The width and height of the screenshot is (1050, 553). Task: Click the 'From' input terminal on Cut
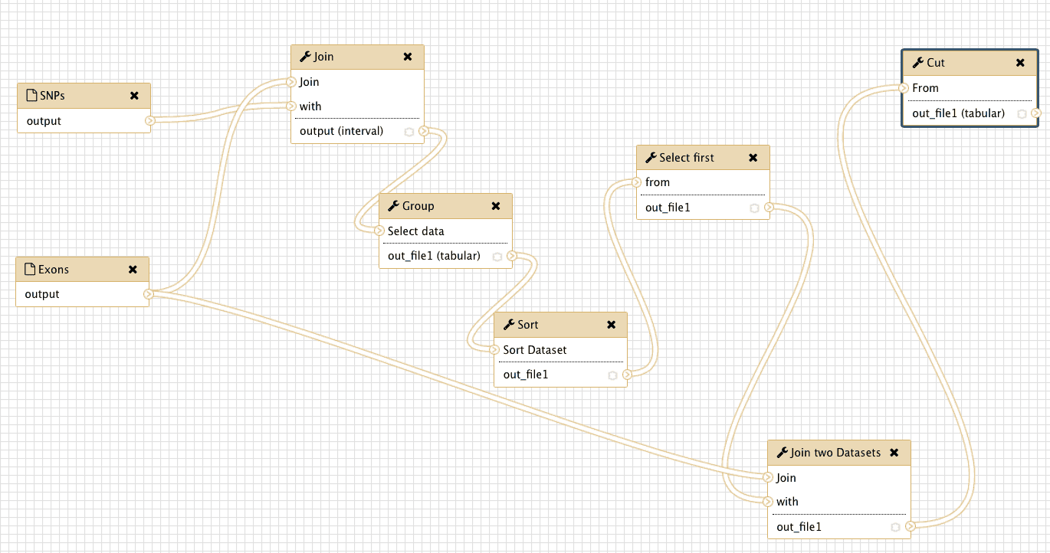904,88
